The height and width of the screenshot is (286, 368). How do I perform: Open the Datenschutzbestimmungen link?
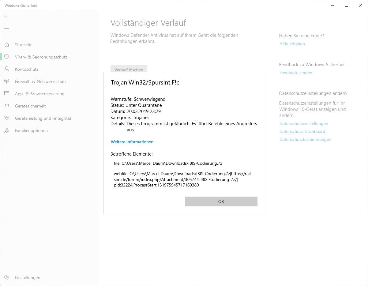pos(305,139)
